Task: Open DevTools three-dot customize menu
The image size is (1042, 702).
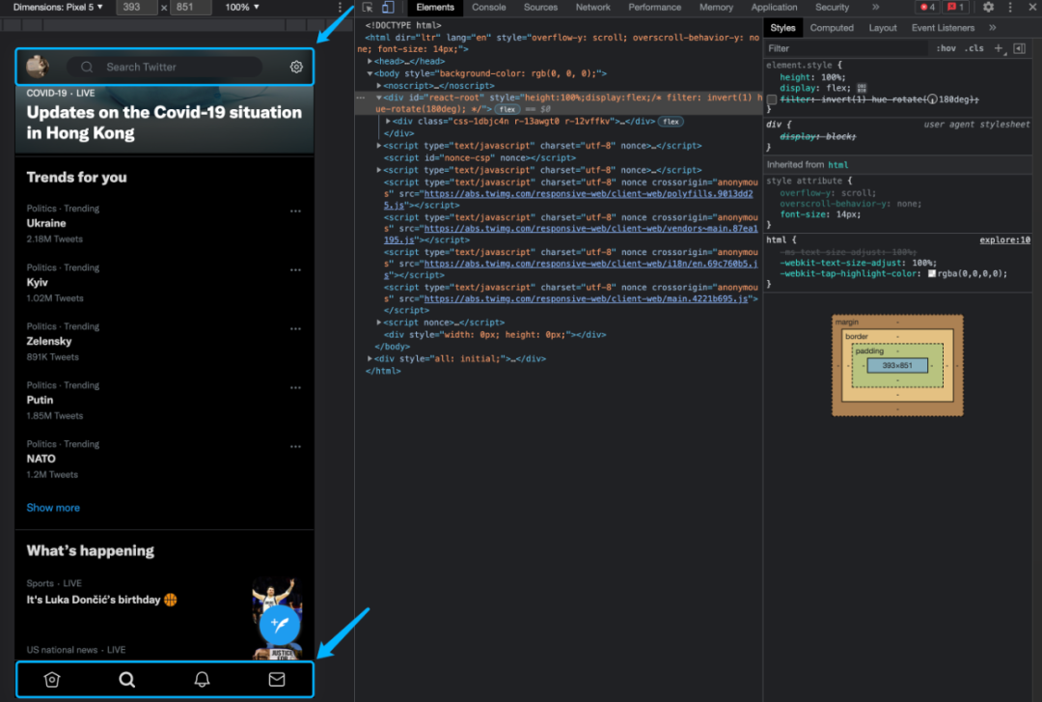Action: [x=1010, y=8]
